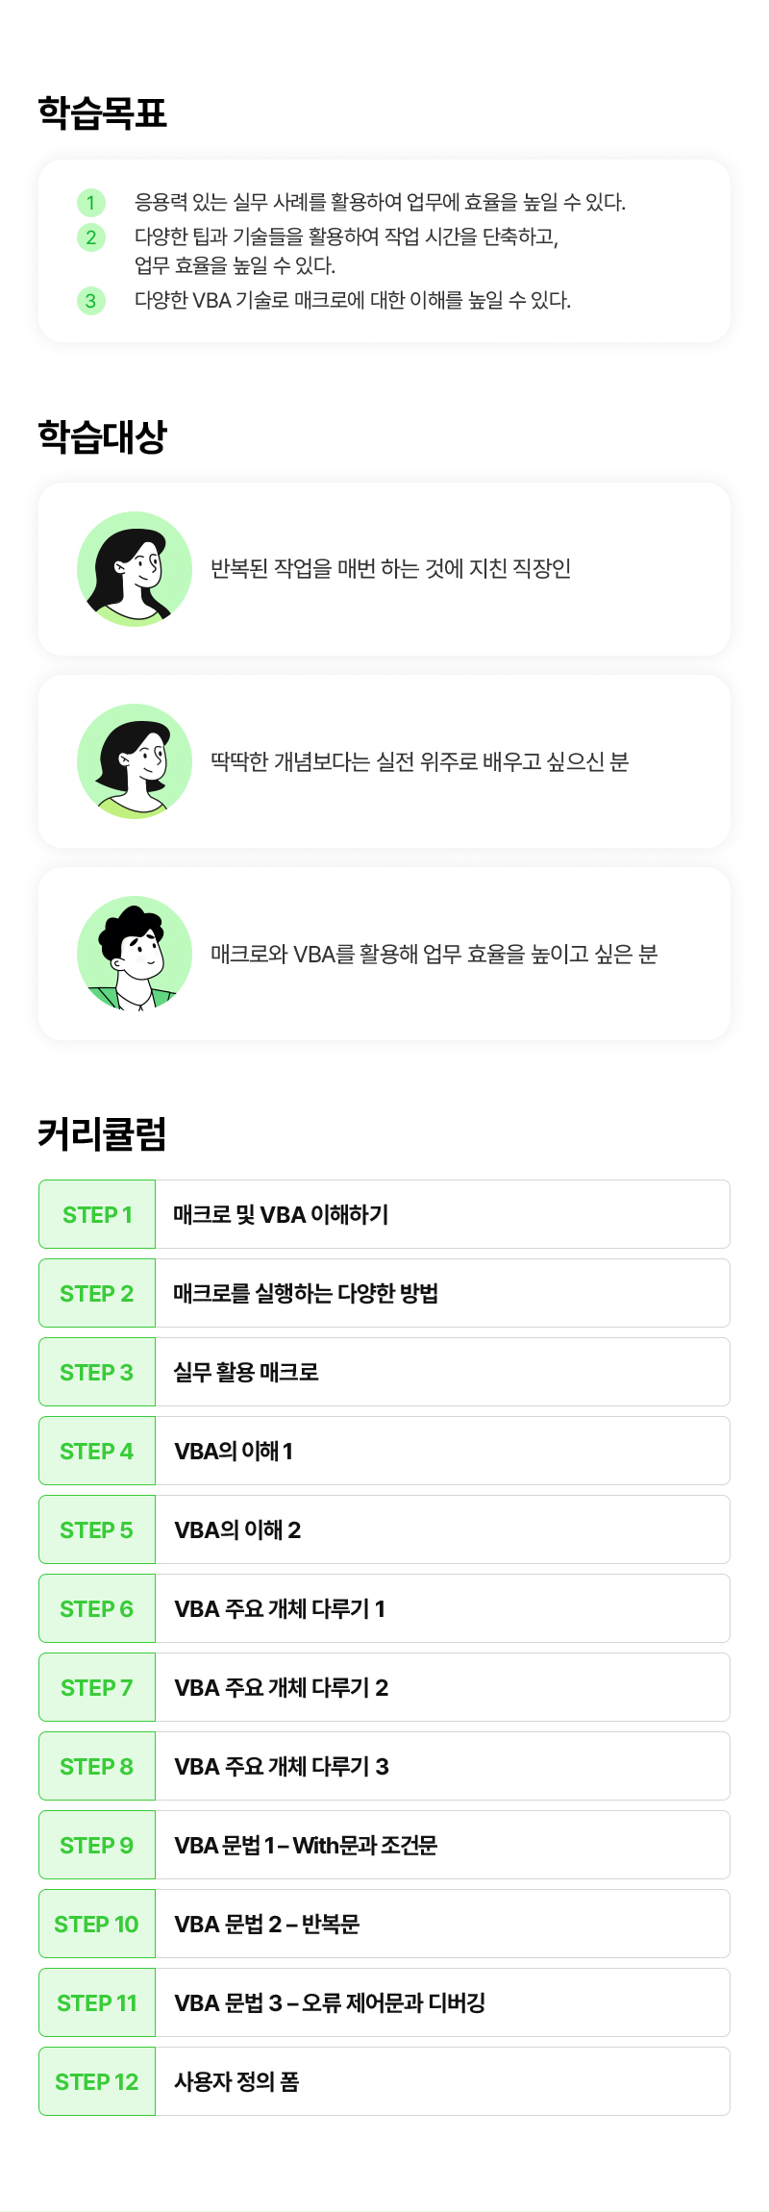This screenshot has width=769, height=2212.
Task: Click the '실무 활용 매크로' curriculum row title
Action: coord(246,1373)
